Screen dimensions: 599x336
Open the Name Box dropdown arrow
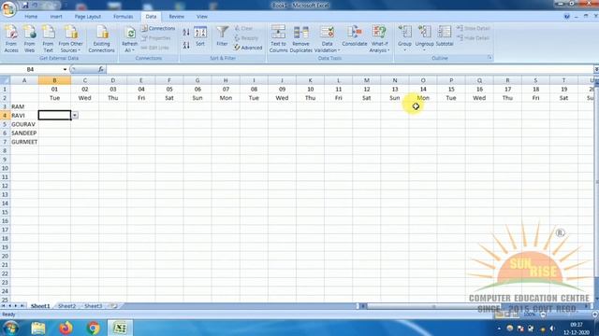click(x=65, y=69)
